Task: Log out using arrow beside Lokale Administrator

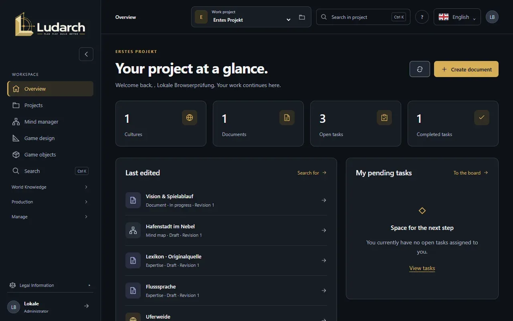Action: pyautogui.click(x=86, y=306)
